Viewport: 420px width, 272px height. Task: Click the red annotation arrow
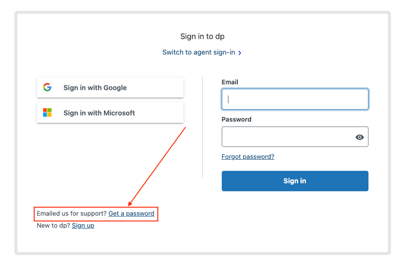[x=157, y=166]
